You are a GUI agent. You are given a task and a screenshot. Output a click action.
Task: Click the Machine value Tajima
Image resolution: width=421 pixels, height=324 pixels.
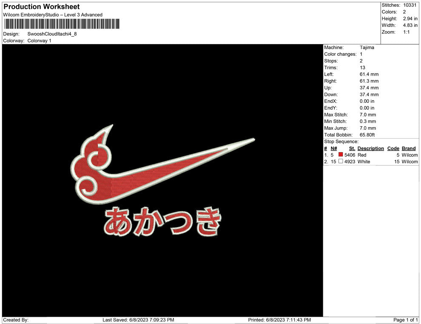click(x=367, y=48)
